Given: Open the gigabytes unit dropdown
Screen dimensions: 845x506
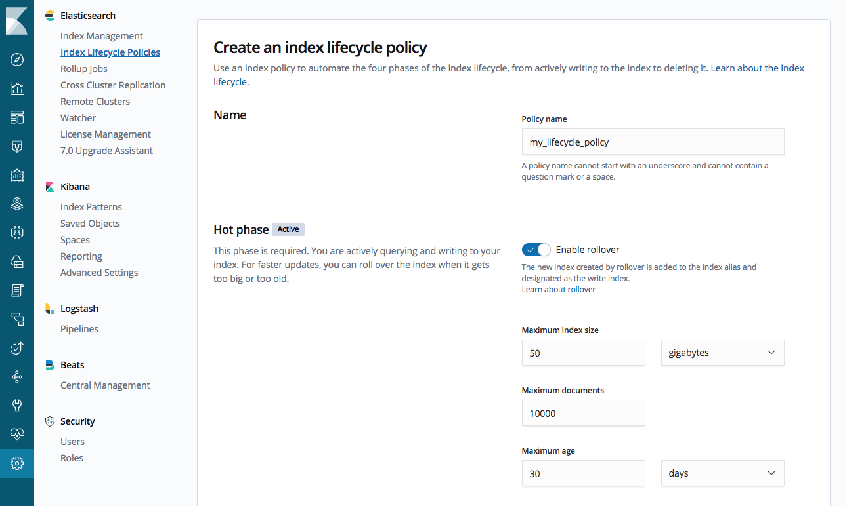Looking at the screenshot, I should [x=722, y=353].
